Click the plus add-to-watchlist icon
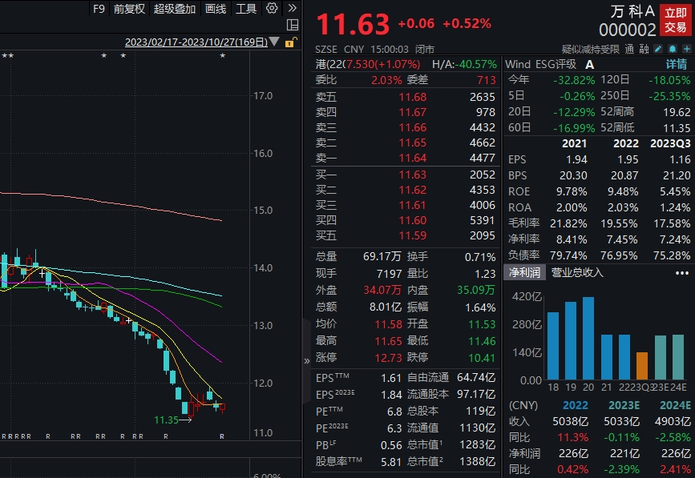 685,49
